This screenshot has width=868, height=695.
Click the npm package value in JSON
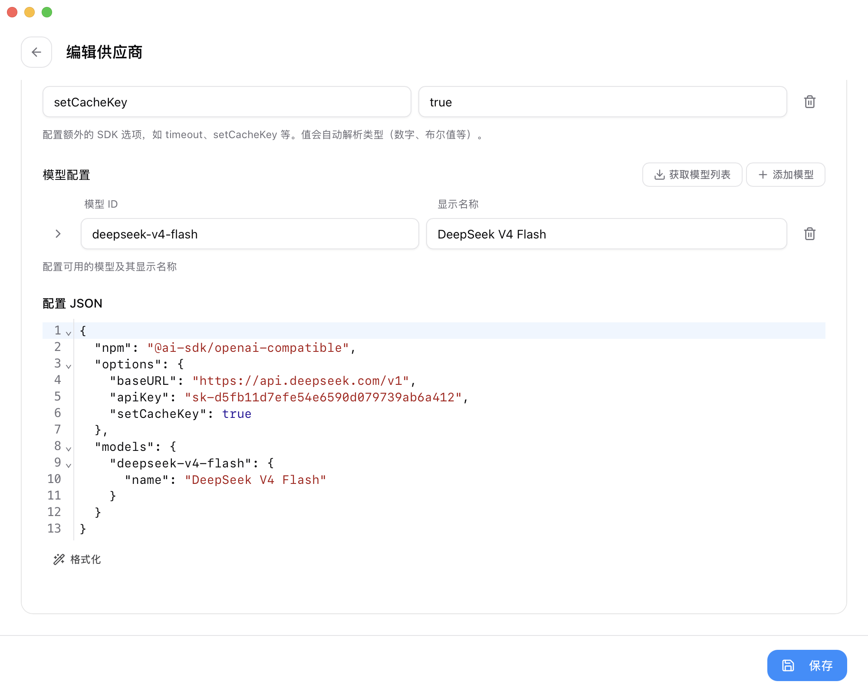248,348
